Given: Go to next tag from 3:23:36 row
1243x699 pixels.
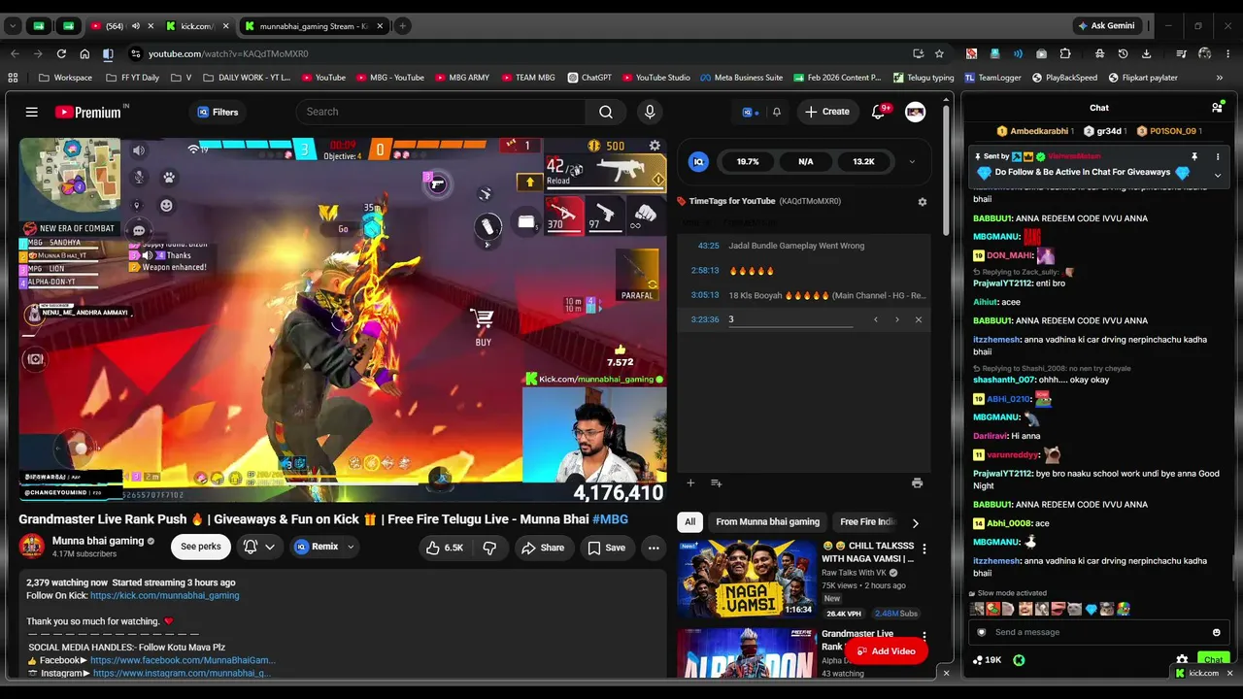Looking at the screenshot, I should point(896,319).
